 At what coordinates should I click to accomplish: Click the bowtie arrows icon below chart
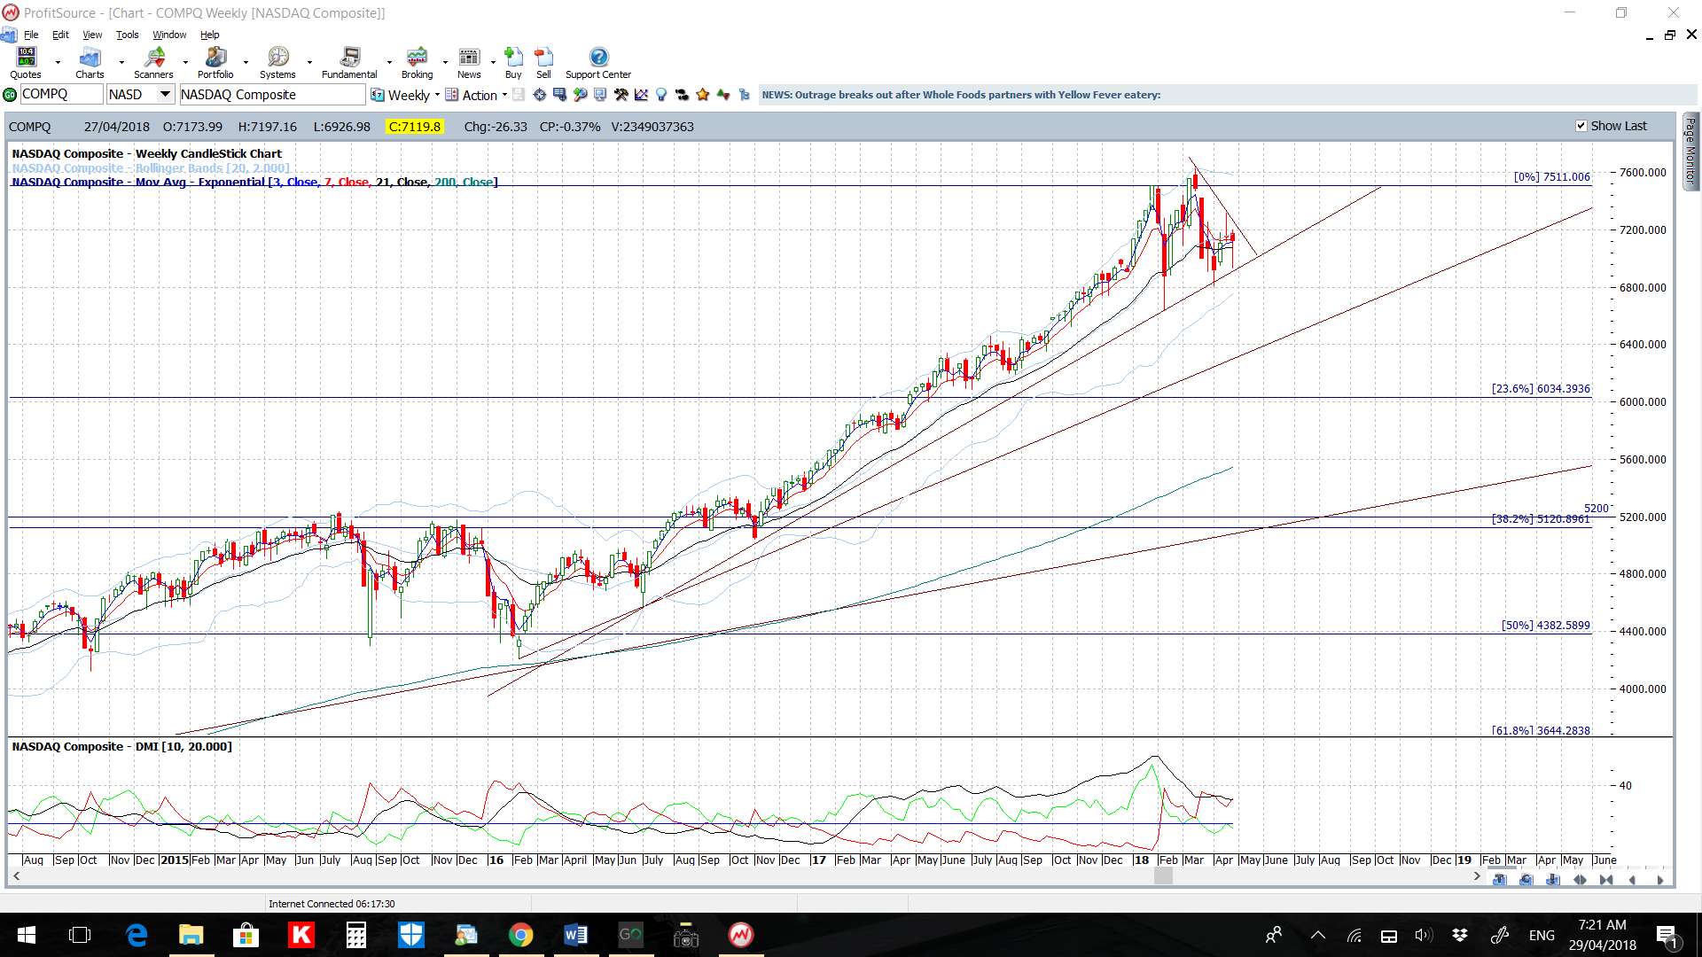1606,880
